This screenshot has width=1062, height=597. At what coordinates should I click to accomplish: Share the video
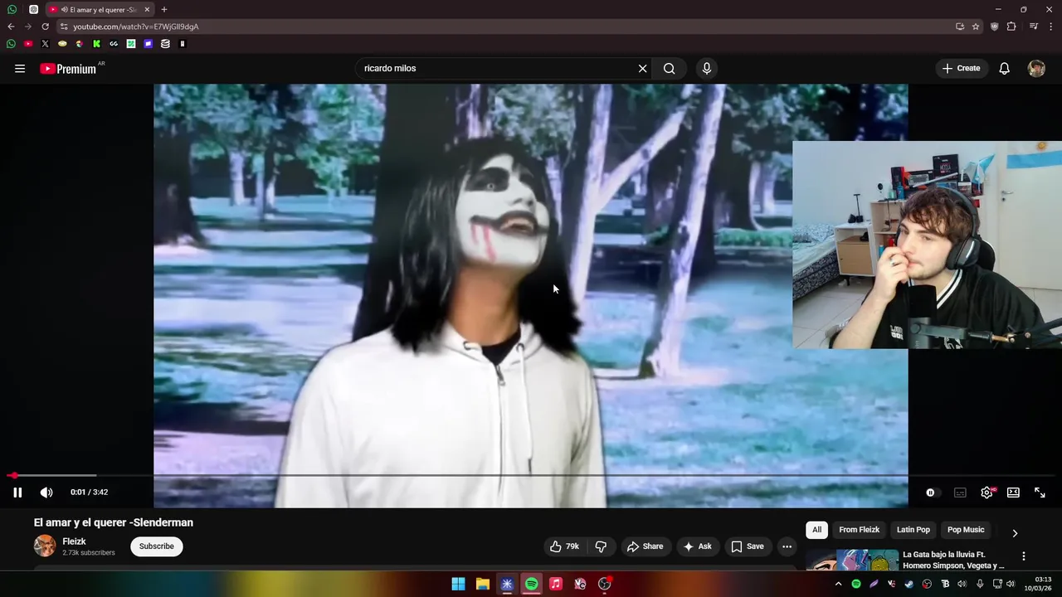[645, 546]
